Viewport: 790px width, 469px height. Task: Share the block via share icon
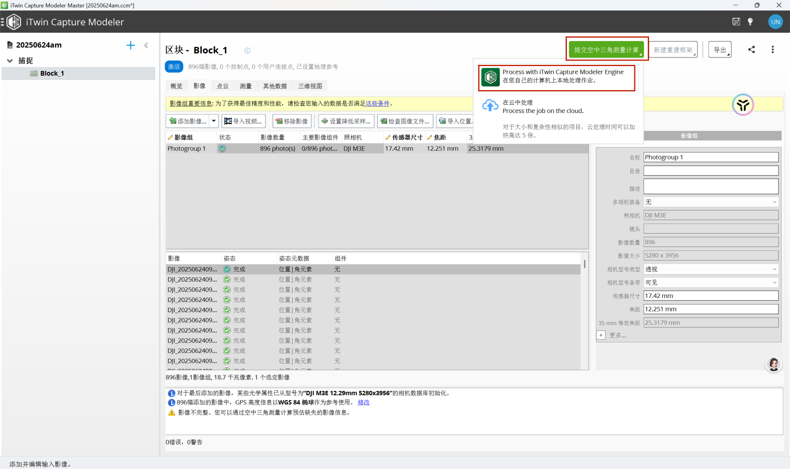[751, 49]
